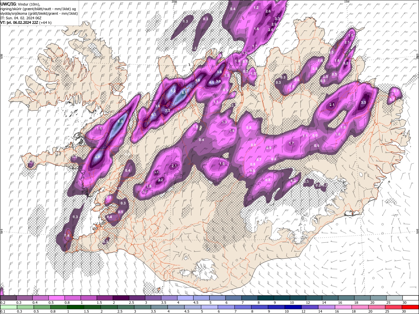
Task: Select the upper legend swatch starting at 2
Action: pos(120,298)
